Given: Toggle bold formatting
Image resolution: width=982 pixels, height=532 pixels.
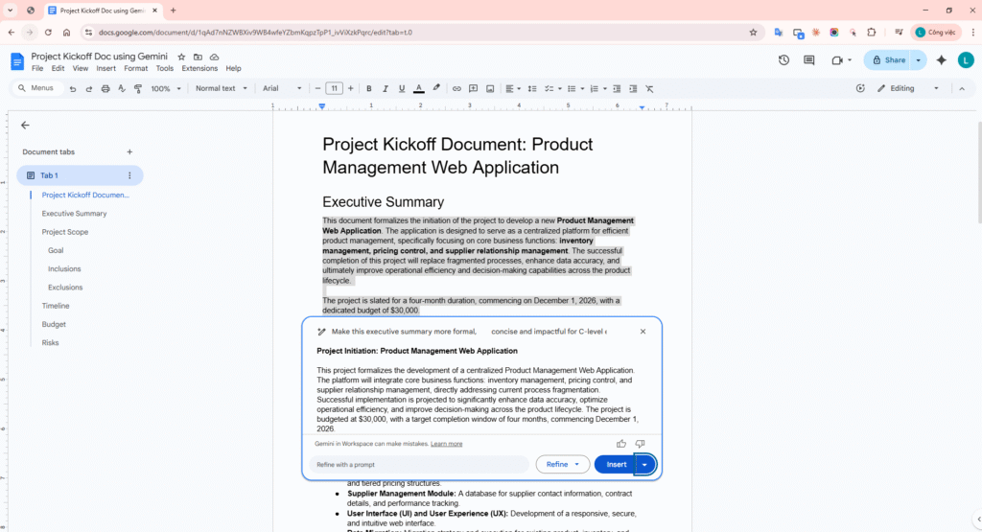Looking at the screenshot, I should (x=368, y=88).
